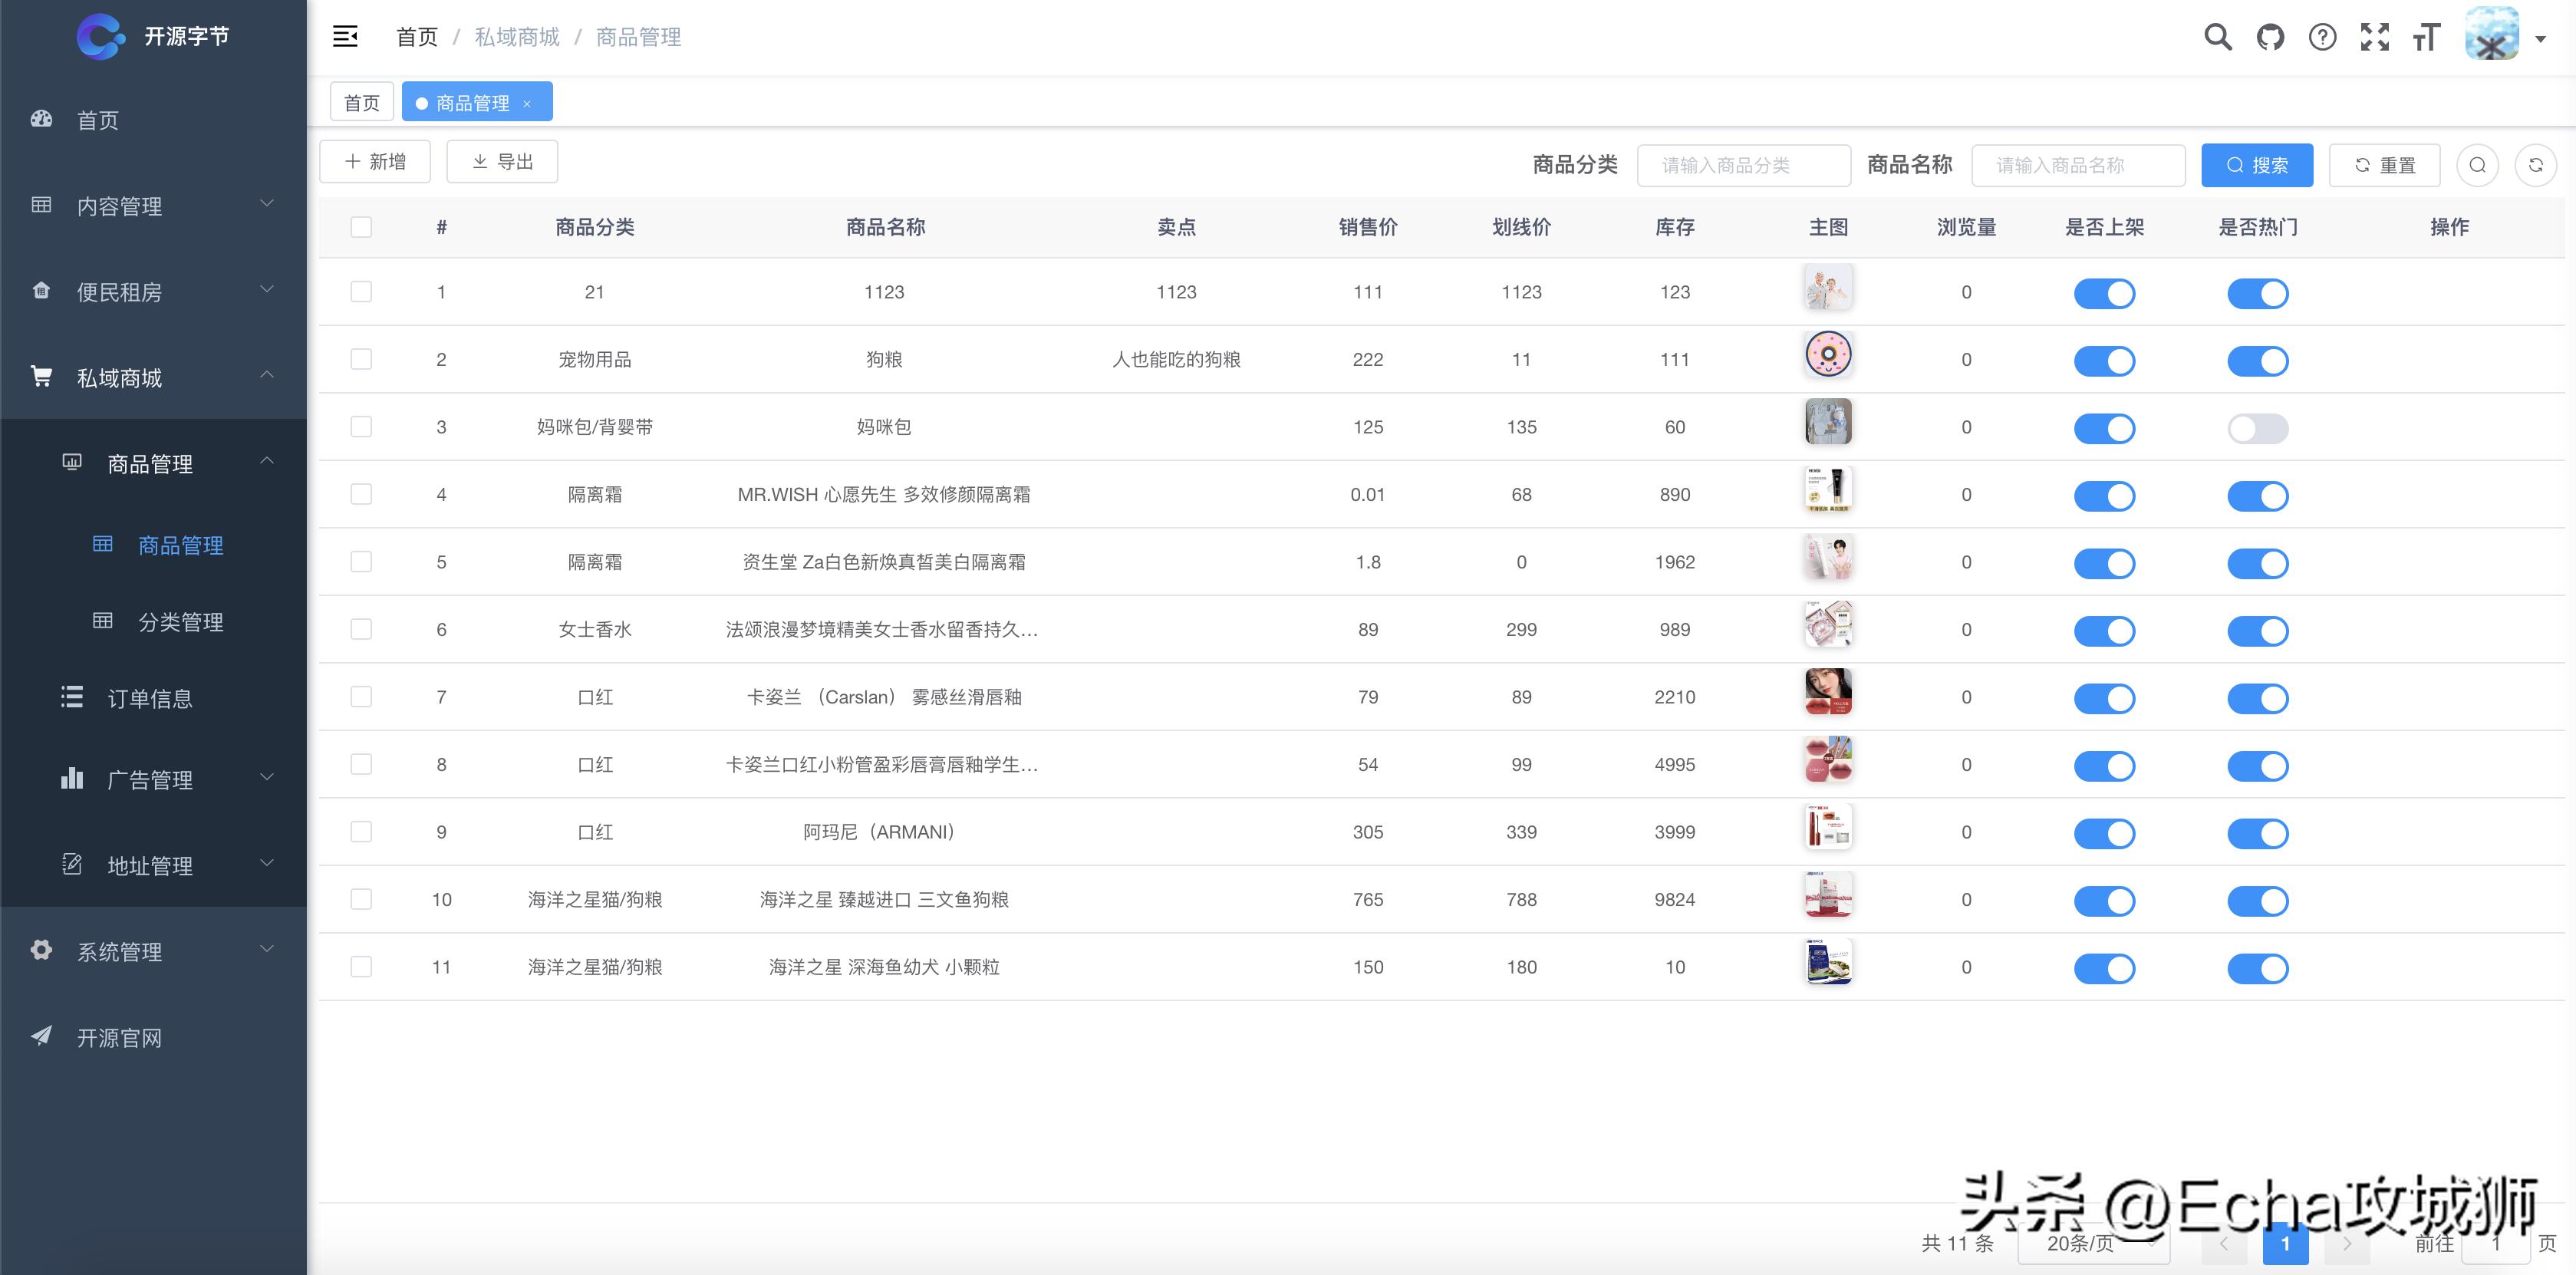The width and height of the screenshot is (2576, 1275).
Task: Click the donut thumbnail for 狗粮 product
Action: tap(1828, 355)
